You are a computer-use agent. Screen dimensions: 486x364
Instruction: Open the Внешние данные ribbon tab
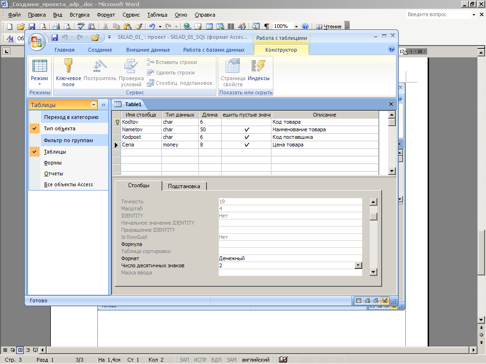(148, 50)
